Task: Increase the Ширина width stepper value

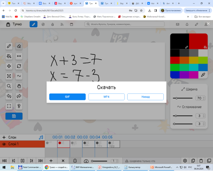Action: pyautogui.click(x=204, y=97)
